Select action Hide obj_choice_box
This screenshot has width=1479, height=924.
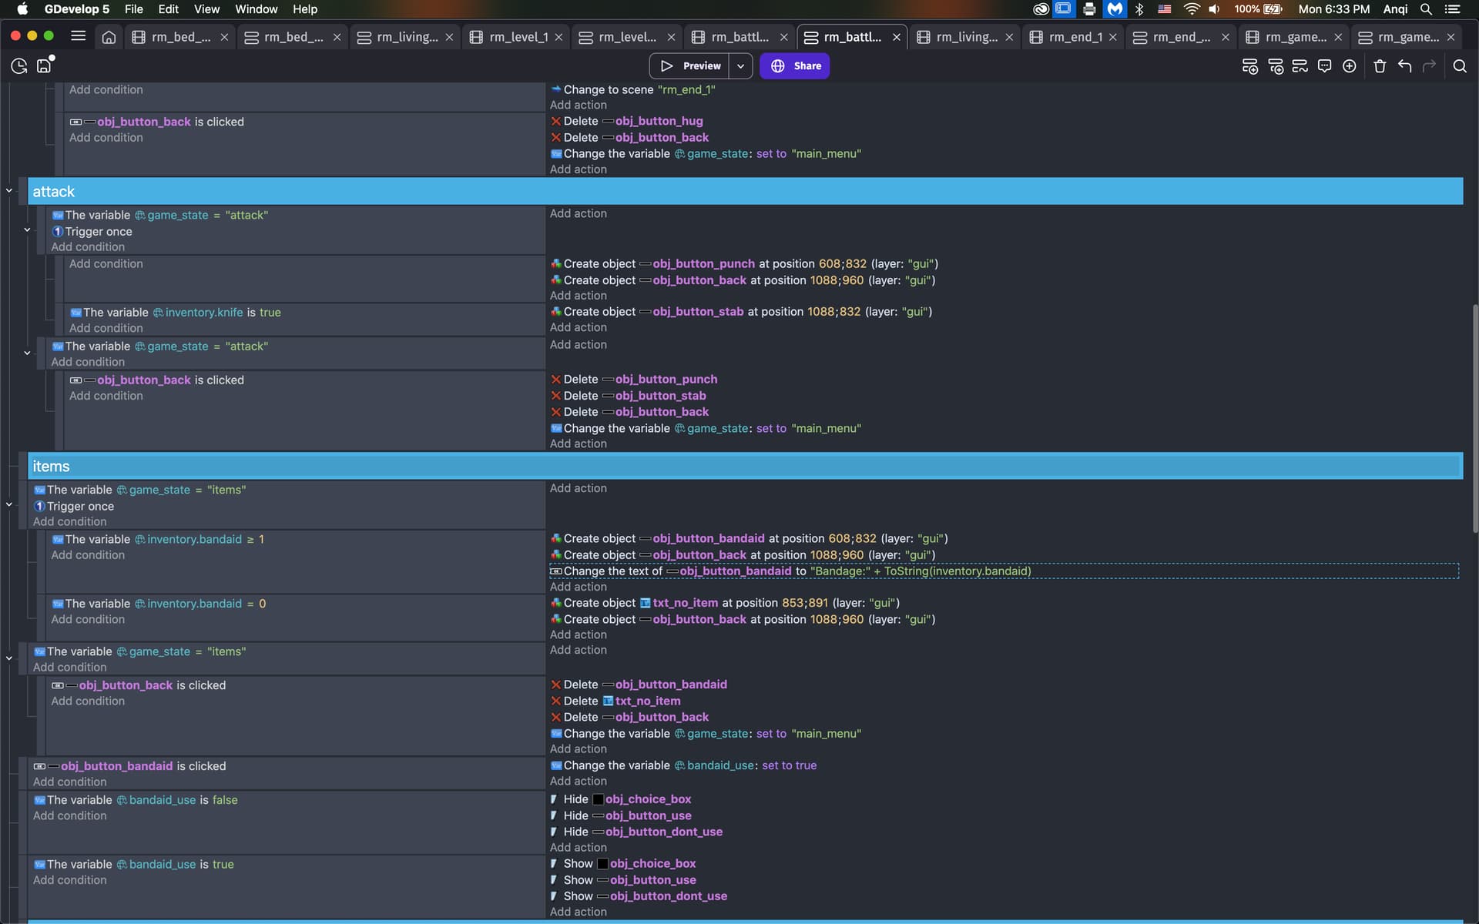click(x=621, y=799)
